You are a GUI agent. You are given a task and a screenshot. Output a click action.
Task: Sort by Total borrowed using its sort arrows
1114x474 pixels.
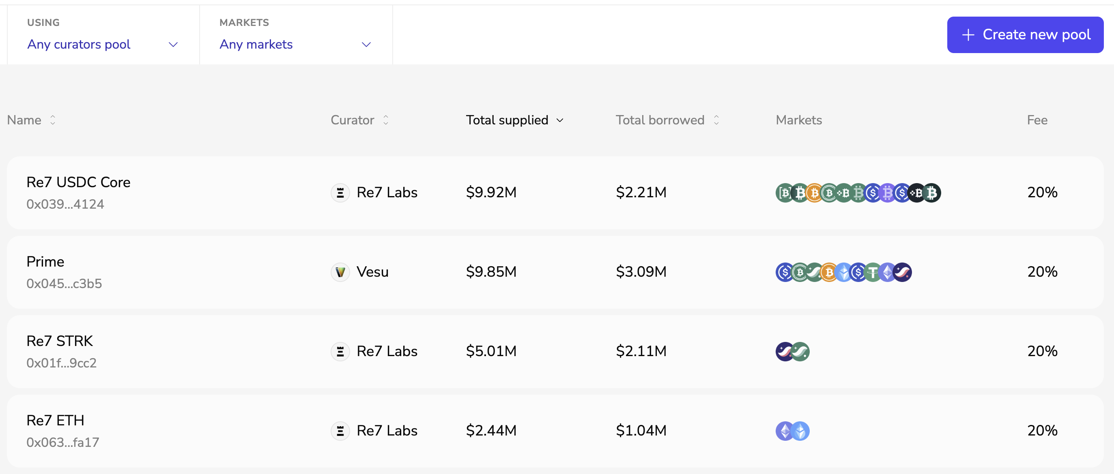click(x=716, y=120)
